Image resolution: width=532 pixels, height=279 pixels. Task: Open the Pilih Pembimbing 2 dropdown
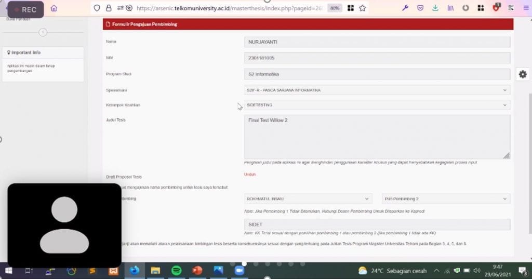point(446,199)
